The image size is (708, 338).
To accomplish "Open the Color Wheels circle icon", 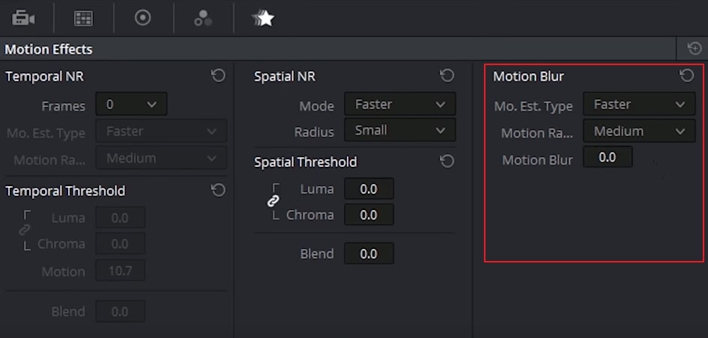I will pos(142,17).
